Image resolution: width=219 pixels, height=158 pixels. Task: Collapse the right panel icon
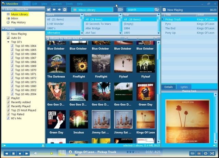click(215, 145)
